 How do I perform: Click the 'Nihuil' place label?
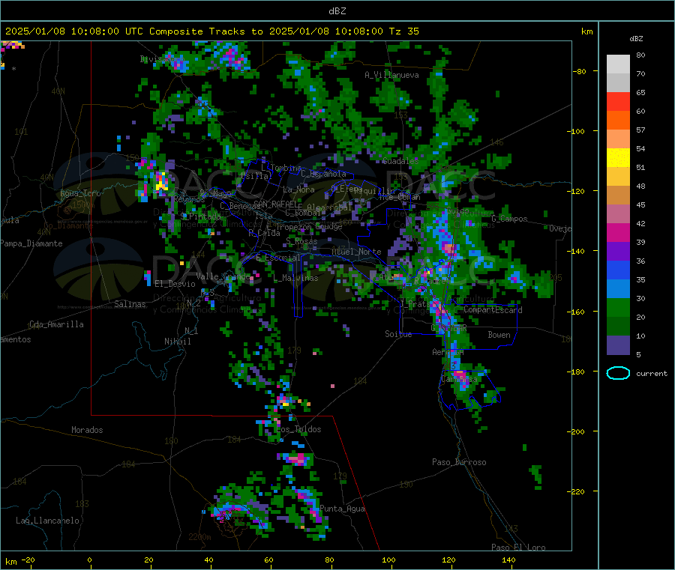177,342
